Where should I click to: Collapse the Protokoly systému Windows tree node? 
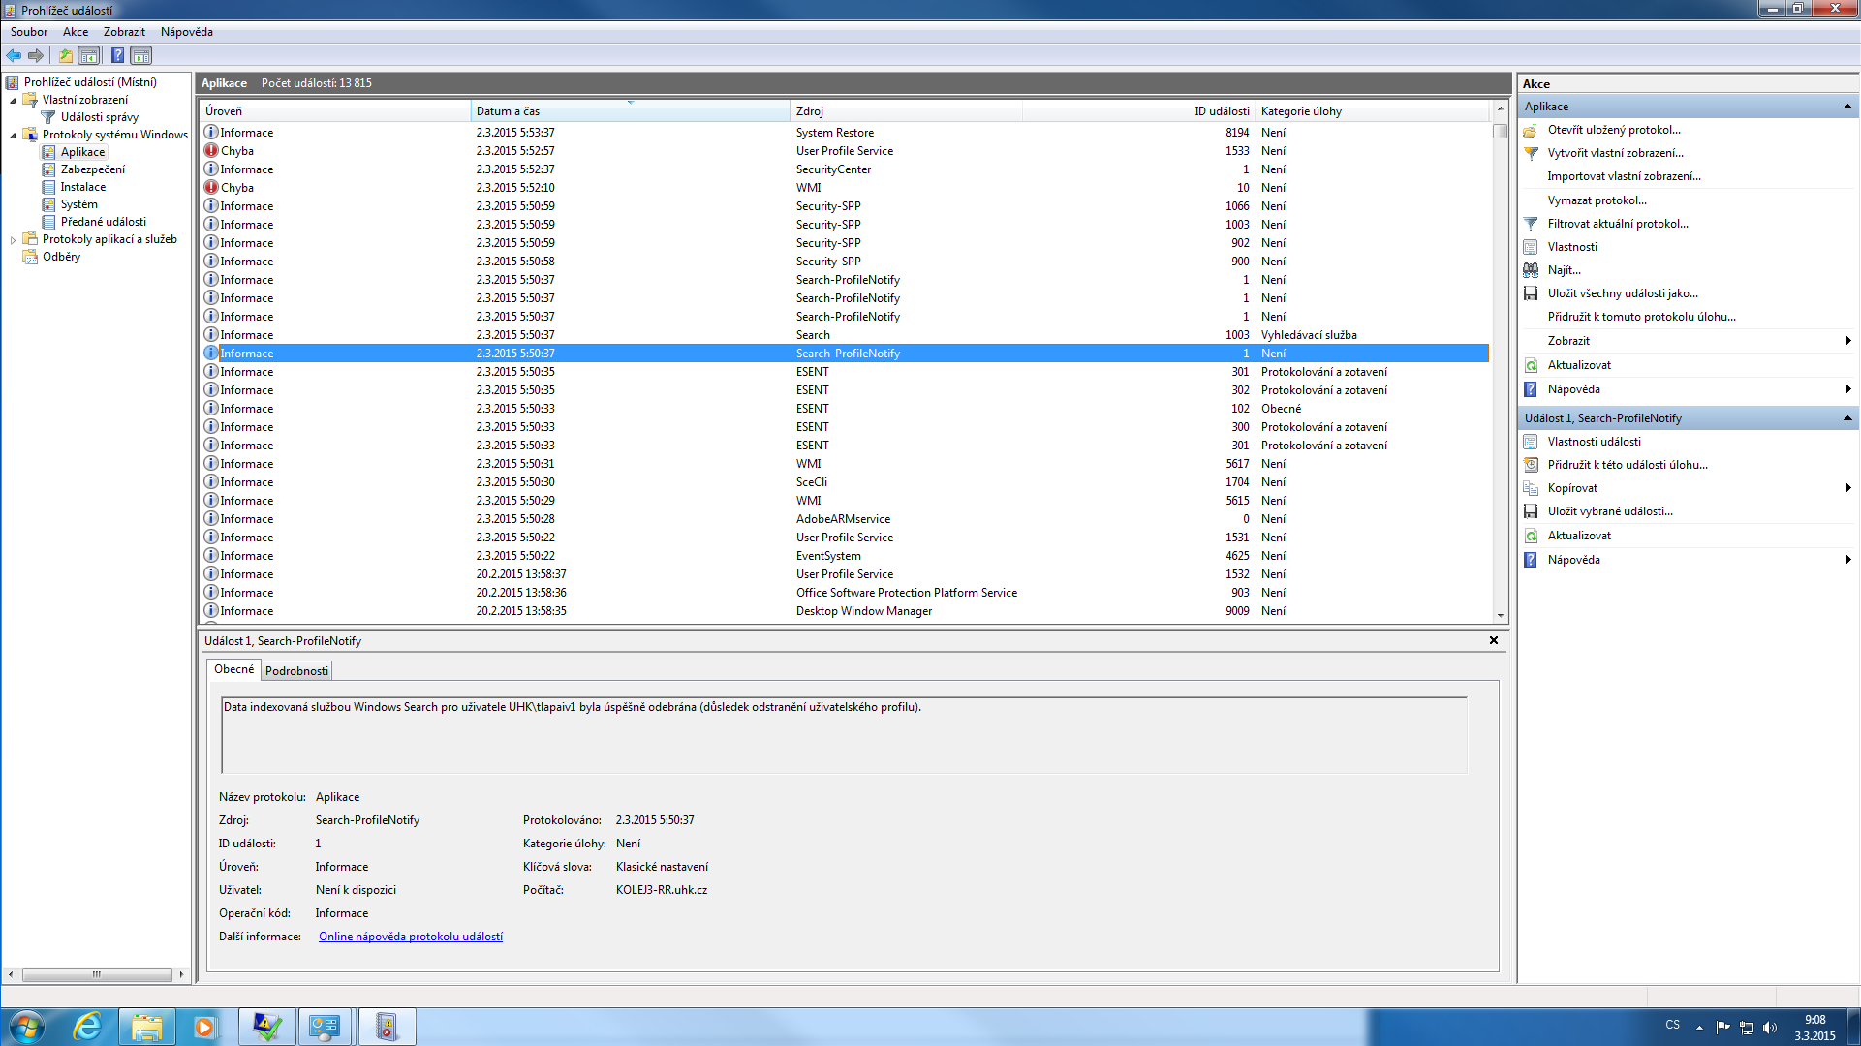coord(13,136)
